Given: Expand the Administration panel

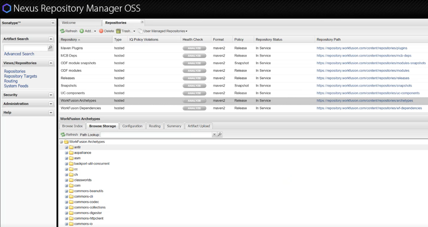Looking at the screenshot, I should pyautogui.click(x=51, y=104).
